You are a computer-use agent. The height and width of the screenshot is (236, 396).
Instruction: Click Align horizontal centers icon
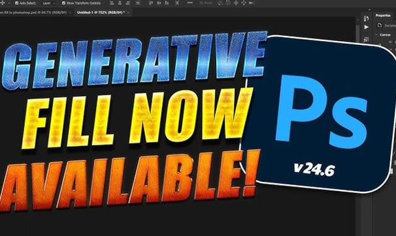click(x=120, y=3)
